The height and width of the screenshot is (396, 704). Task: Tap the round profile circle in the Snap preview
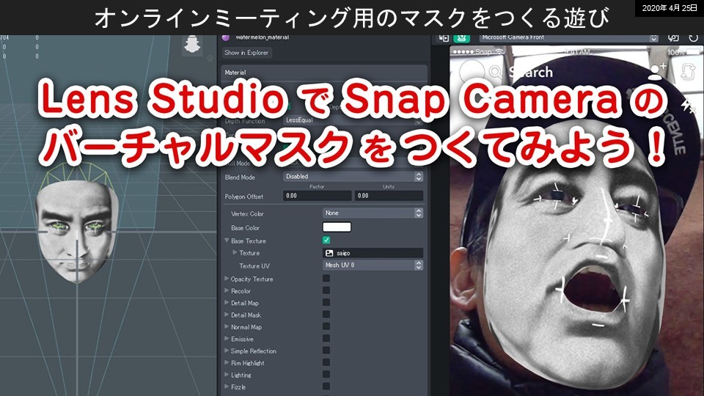coord(472,72)
